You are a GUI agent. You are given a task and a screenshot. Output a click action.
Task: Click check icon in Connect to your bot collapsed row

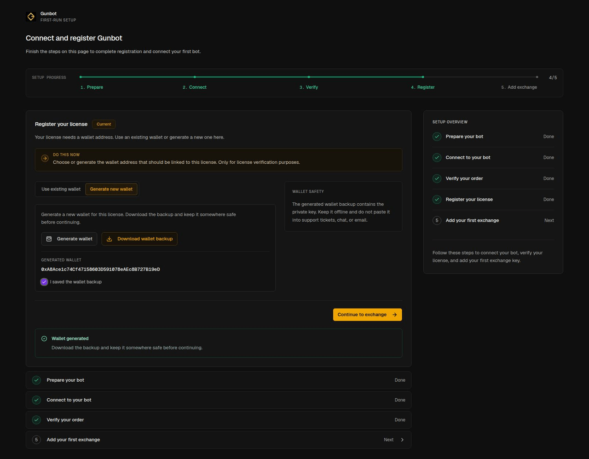36,400
